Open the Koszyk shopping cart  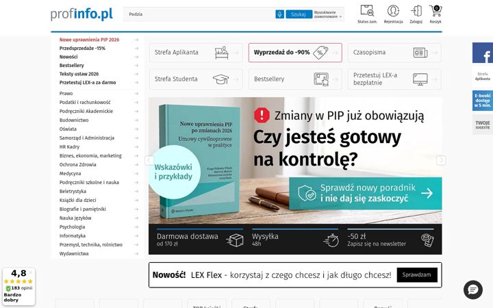pos(435,14)
